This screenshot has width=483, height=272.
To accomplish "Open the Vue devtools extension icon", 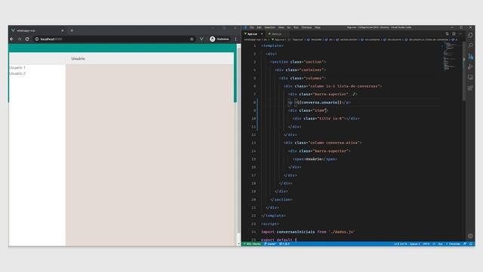I will (202, 39).
